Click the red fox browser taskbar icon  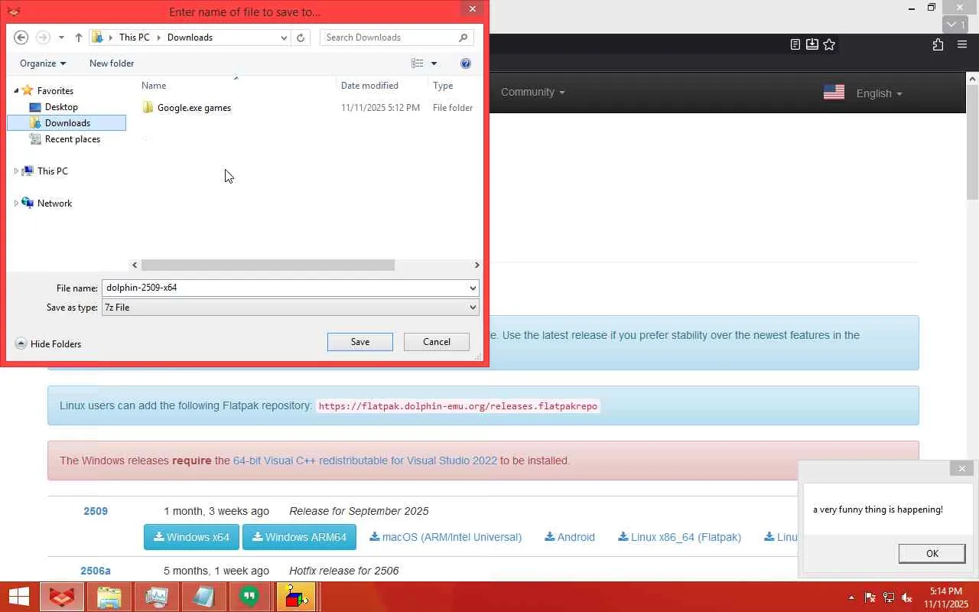[x=62, y=597]
